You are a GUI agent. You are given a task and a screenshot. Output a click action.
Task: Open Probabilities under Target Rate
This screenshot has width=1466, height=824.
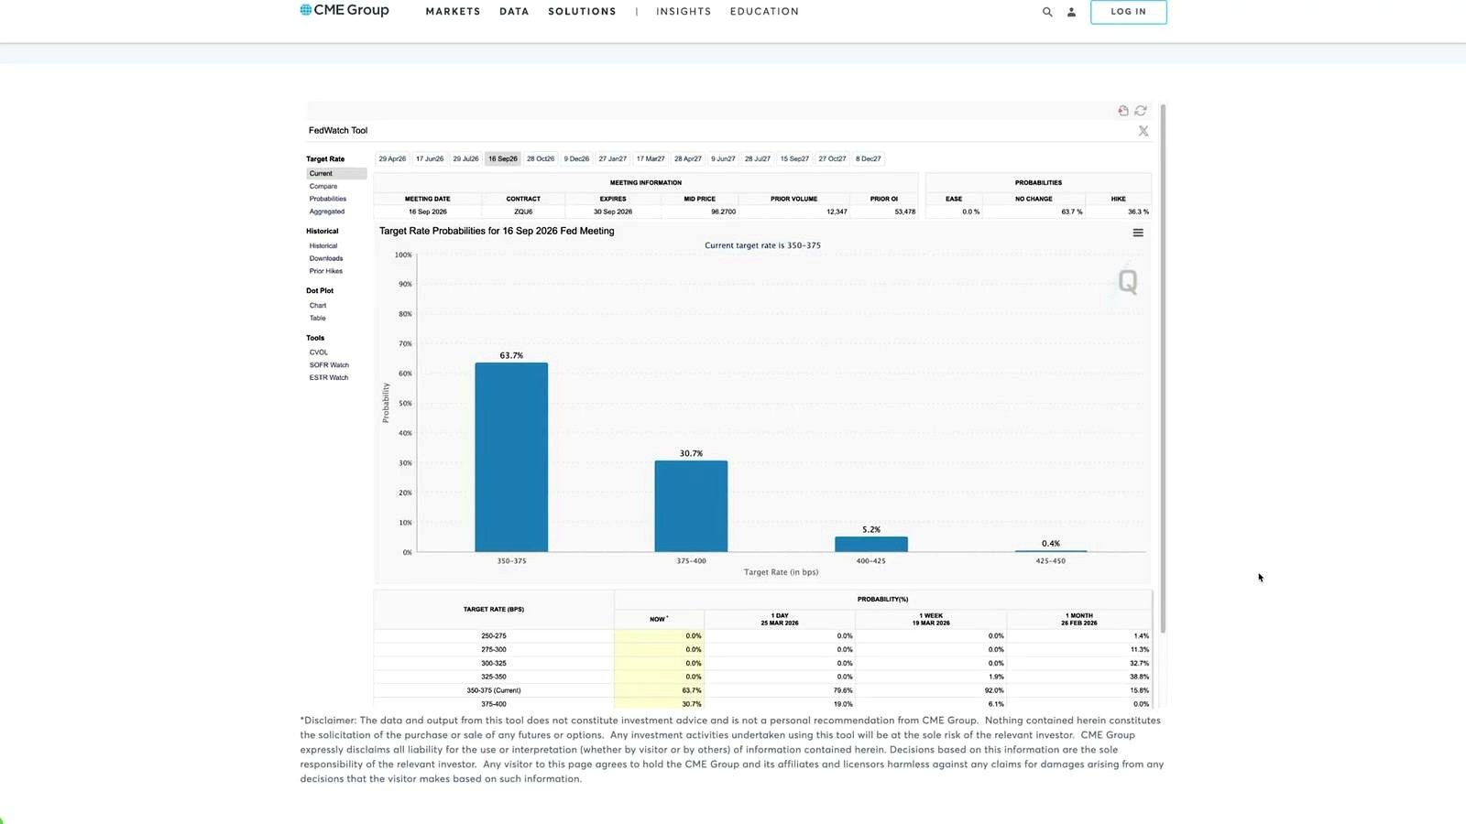click(x=328, y=199)
